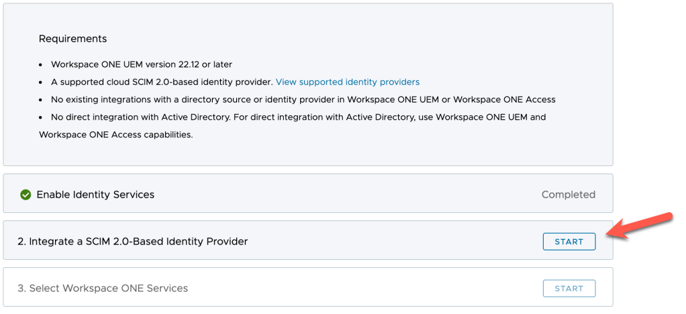Click the bullet before No direct integration

click(x=42, y=117)
